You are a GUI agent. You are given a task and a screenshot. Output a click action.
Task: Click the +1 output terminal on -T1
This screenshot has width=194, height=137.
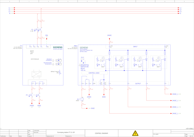(x=32, y=83)
